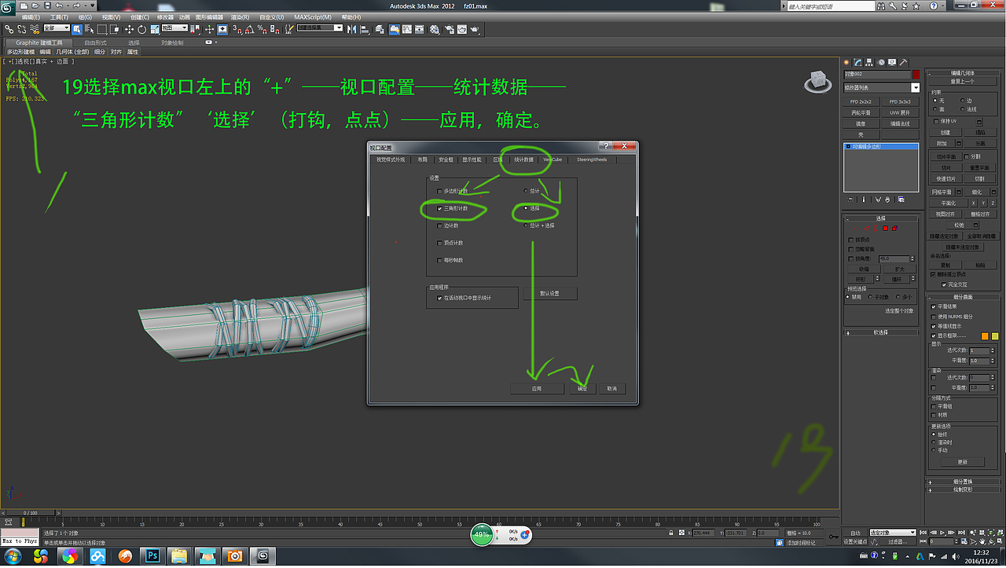Switch to the 统计数据 tab
This screenshot has width=1006, height=568.
click(x=523, y=159)
